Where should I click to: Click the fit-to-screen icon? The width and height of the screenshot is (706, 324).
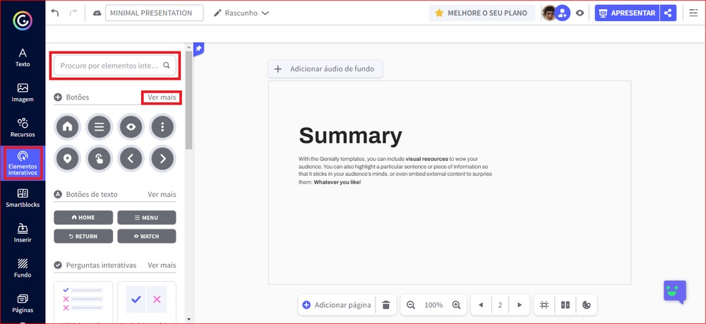click(x=544, y=305)
